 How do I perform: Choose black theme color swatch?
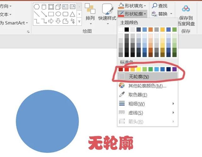127,30
